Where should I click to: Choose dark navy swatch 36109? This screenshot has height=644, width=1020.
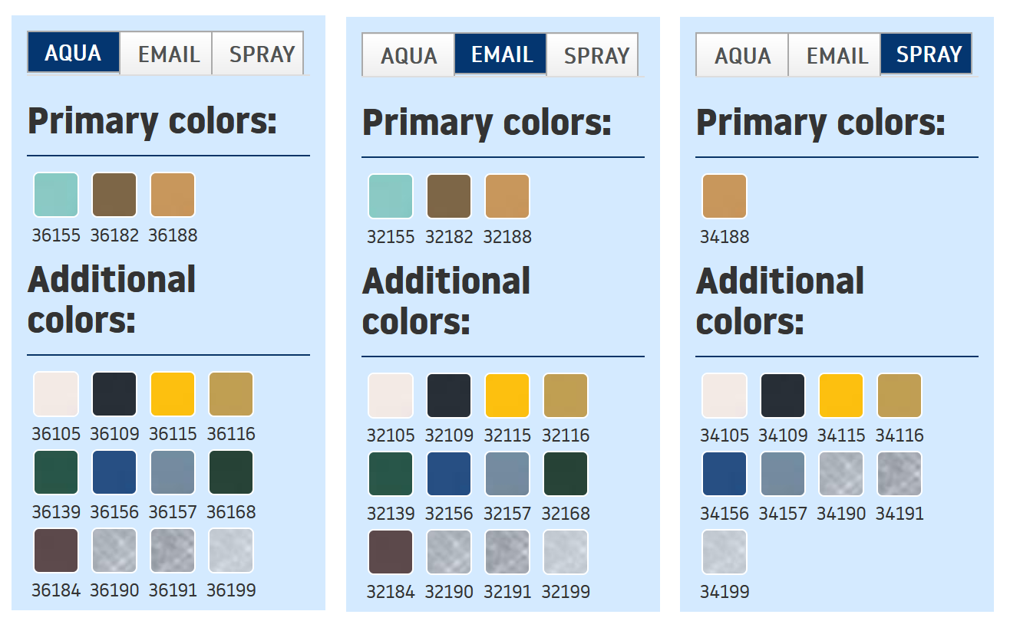pos(114,394)
